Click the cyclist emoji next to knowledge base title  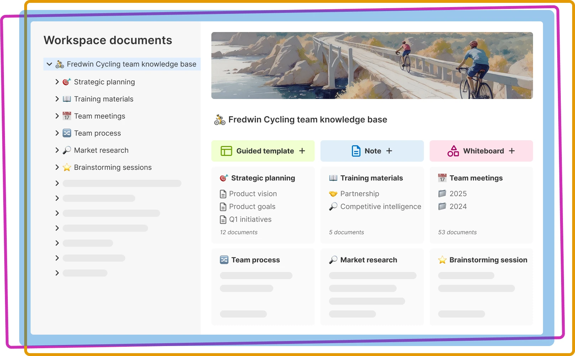tap(220, 119)
